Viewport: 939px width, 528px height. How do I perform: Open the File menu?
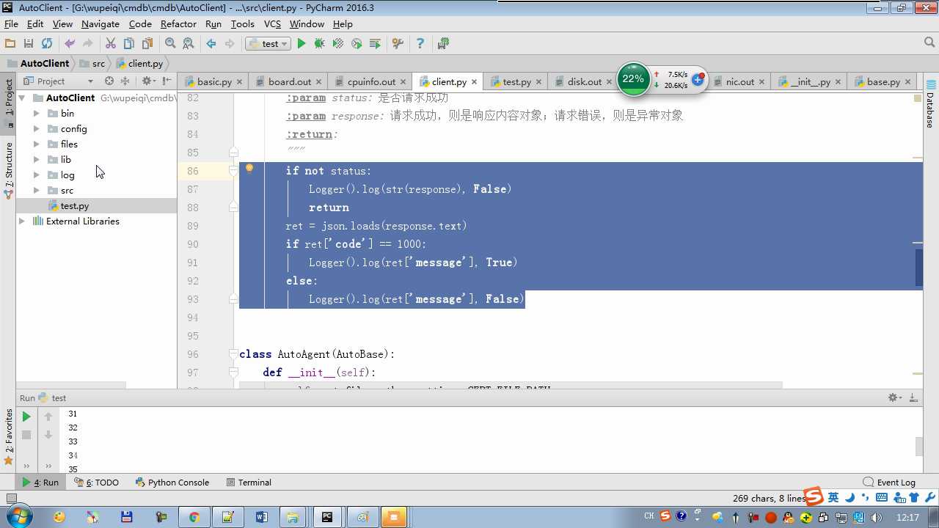click(x=11, y=23)
